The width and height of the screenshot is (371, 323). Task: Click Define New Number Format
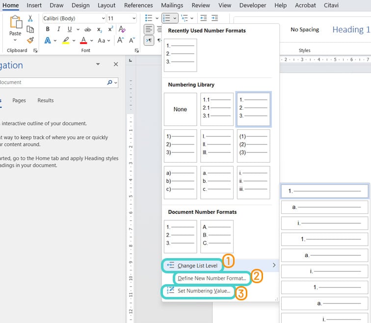click(x=212, y=278)
